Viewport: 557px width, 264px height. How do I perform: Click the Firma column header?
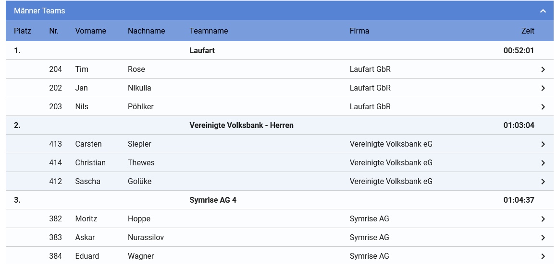359,31
